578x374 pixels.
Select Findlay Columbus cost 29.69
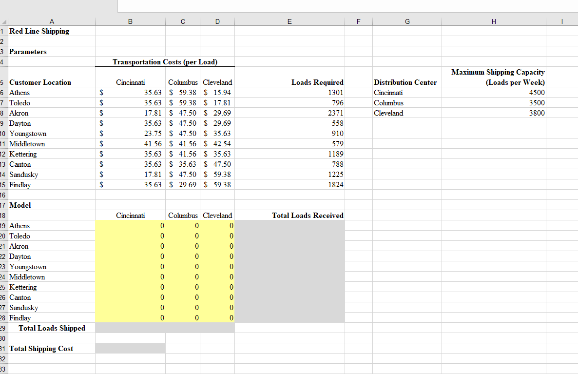pos(183,185)
